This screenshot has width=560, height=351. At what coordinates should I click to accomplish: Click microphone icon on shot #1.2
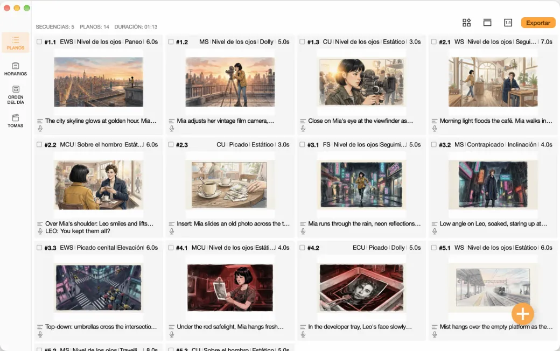(x=171, y=128)
